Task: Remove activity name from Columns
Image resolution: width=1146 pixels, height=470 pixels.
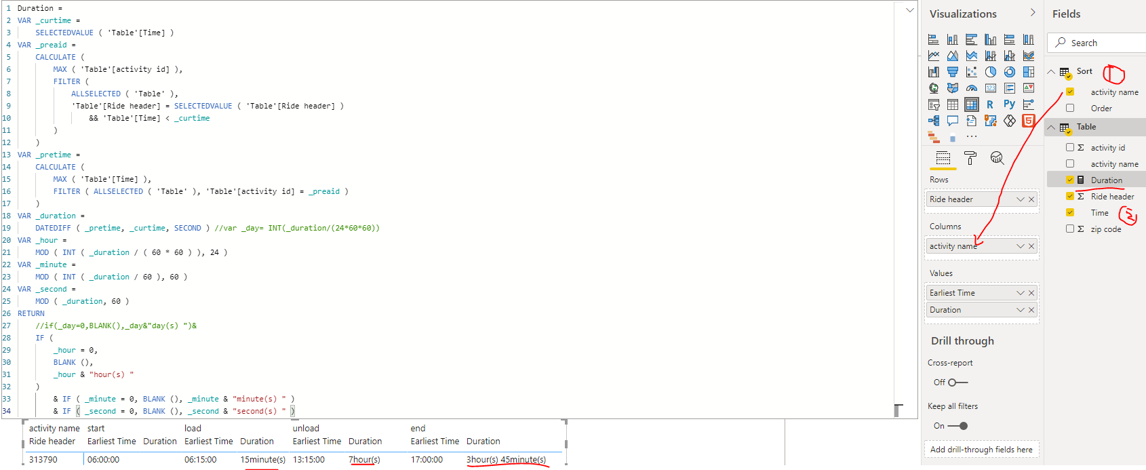Action: [x=1031, y=246]
